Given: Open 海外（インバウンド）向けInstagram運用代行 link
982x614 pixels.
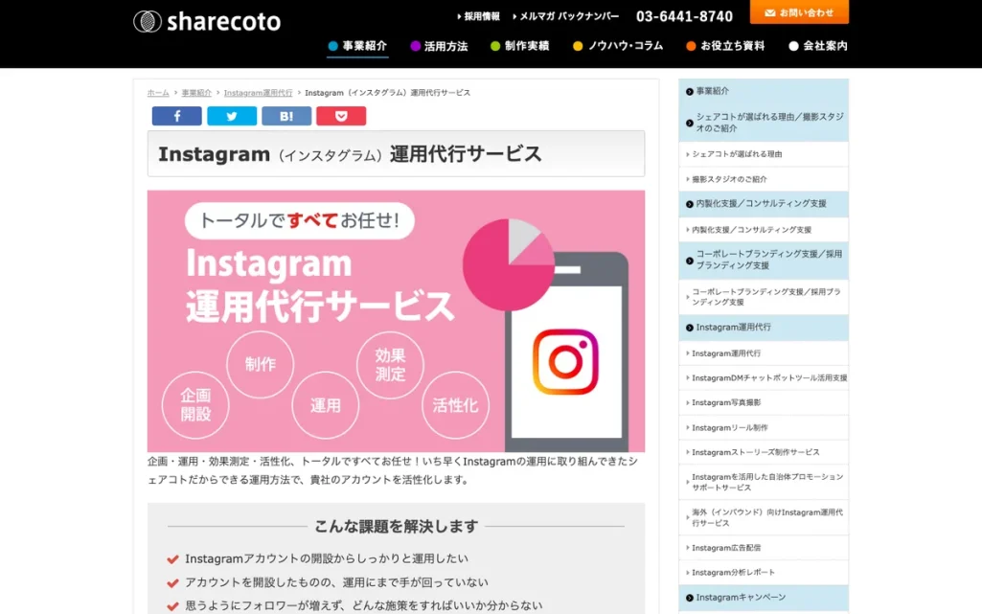Looking at the screenshot, I should click(764, 517).
